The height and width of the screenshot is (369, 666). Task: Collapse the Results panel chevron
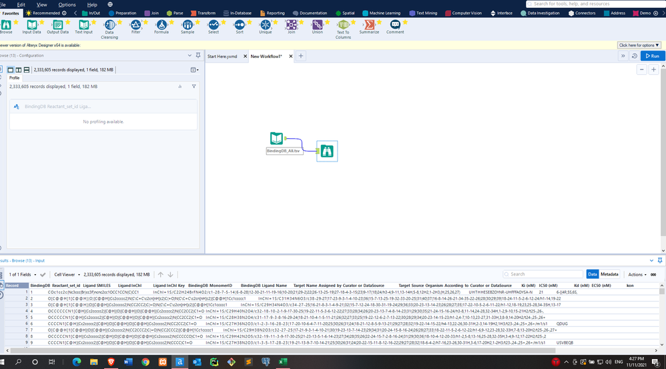[651, 260]
